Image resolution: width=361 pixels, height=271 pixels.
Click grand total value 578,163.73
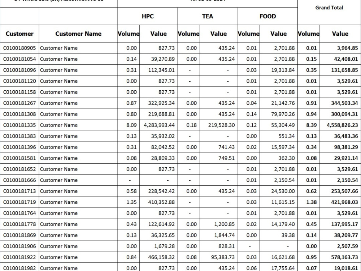coord(345,257)
